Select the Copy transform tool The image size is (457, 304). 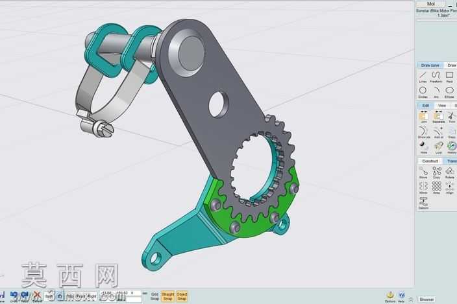[x=437, y=173]
